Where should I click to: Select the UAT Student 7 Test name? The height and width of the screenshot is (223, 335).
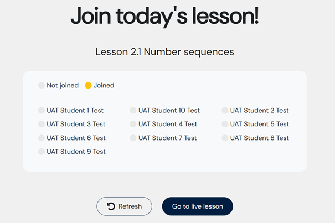[x=167, y=138]
